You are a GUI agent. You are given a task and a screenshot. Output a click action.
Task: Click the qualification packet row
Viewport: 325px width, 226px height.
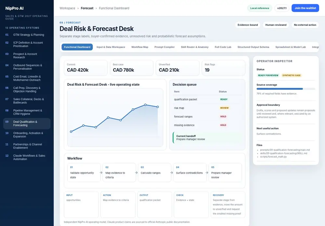click(x=207, y=99)
